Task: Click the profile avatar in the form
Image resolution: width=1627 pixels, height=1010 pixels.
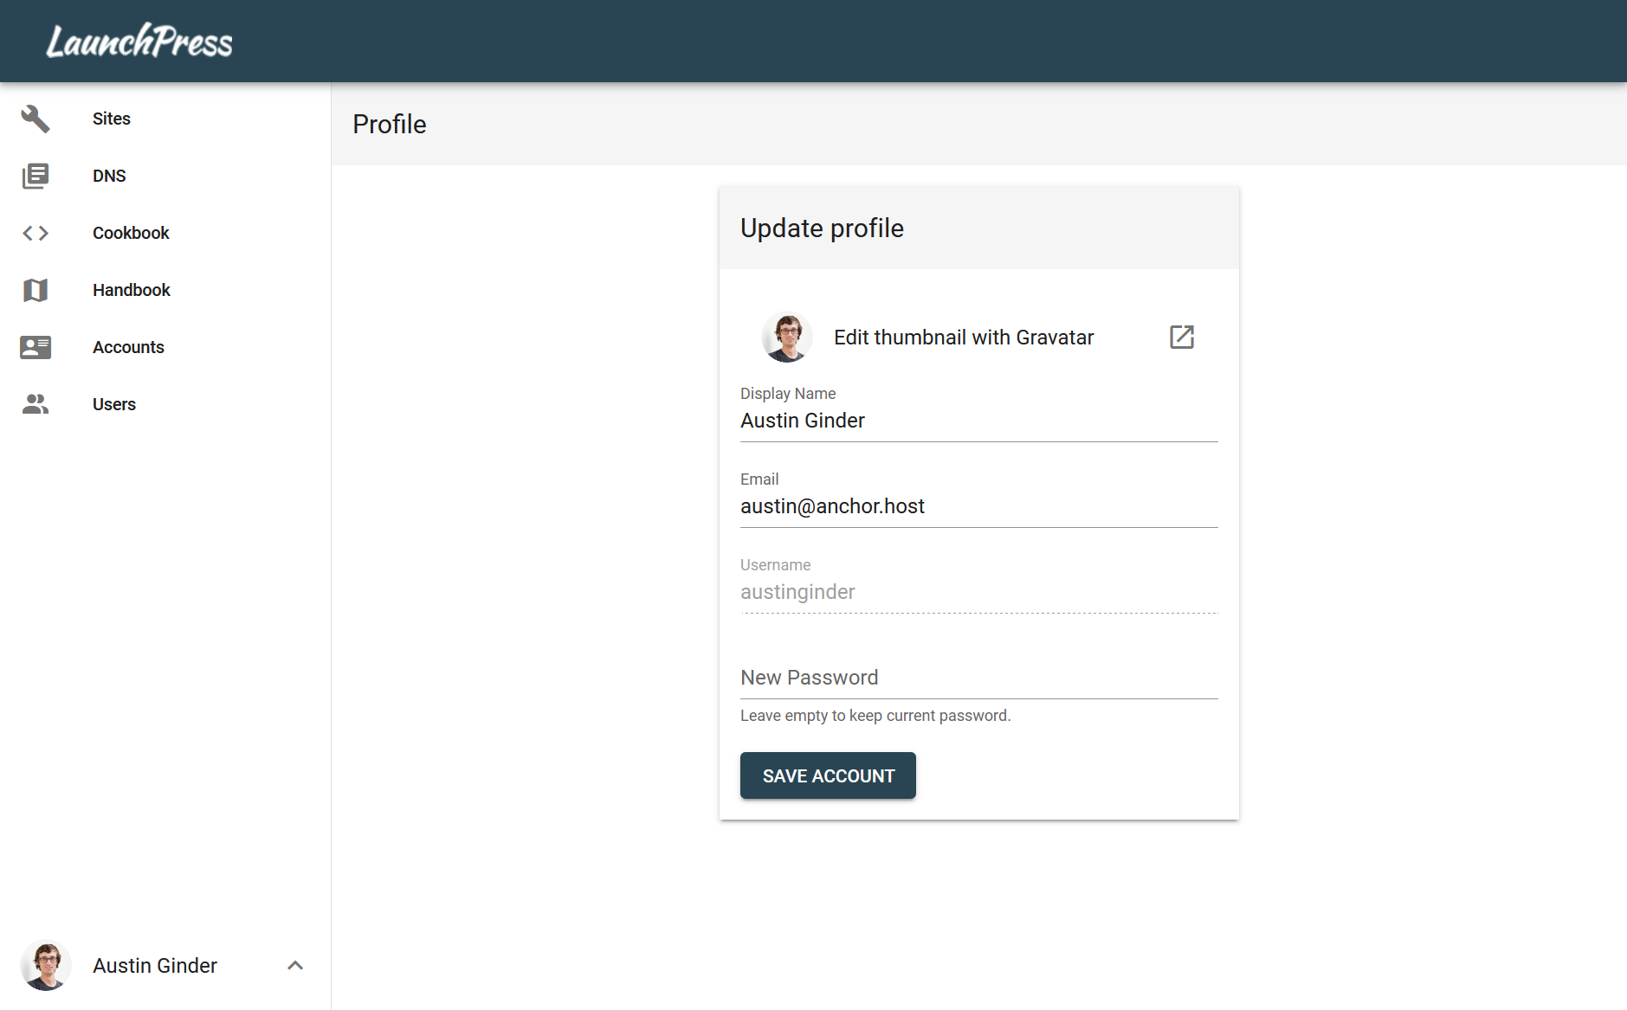Action: pos(787,338)
